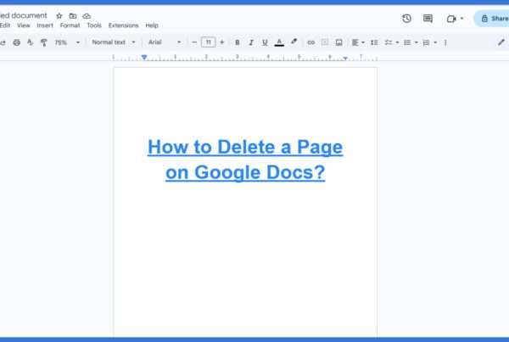This screenshot has width=509, height=342.
Task: Open the View menu
Action: [24, 25]
